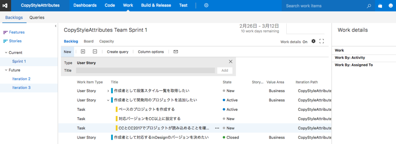Click the New button
Image resolution: width=396 pixels, height=144 pixels.
(x=67, y=52)
